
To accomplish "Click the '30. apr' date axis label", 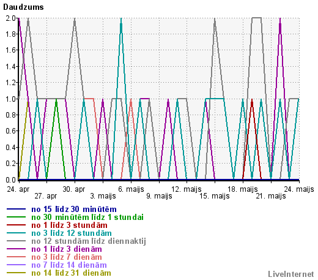I will 74,189.
